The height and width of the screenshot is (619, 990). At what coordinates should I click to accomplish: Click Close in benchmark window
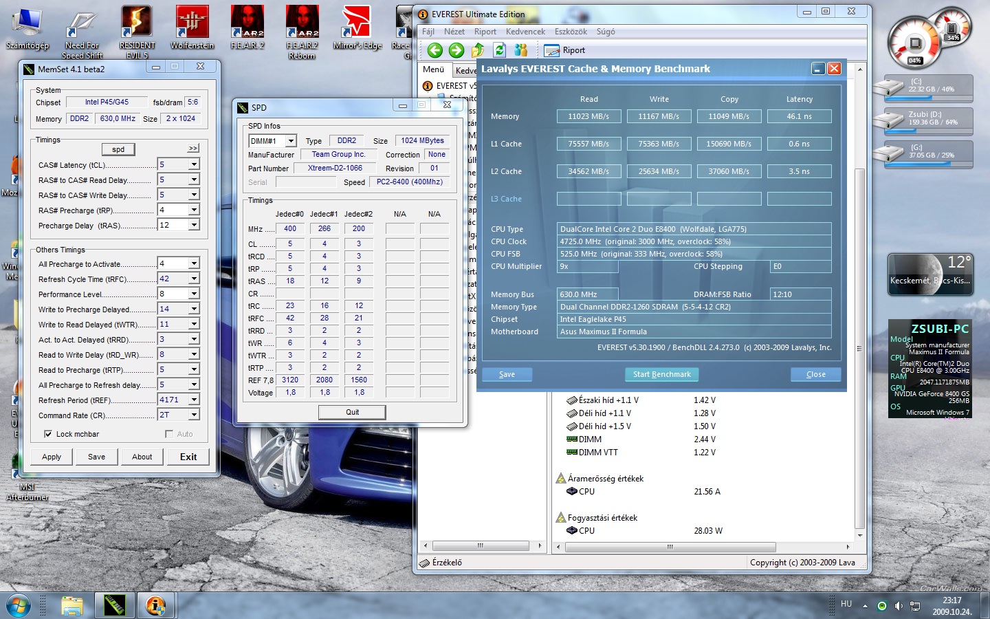(x=816, y=374)
